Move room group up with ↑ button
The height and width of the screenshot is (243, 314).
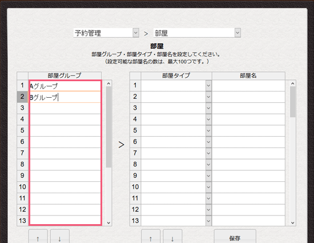tap(38, 237)
